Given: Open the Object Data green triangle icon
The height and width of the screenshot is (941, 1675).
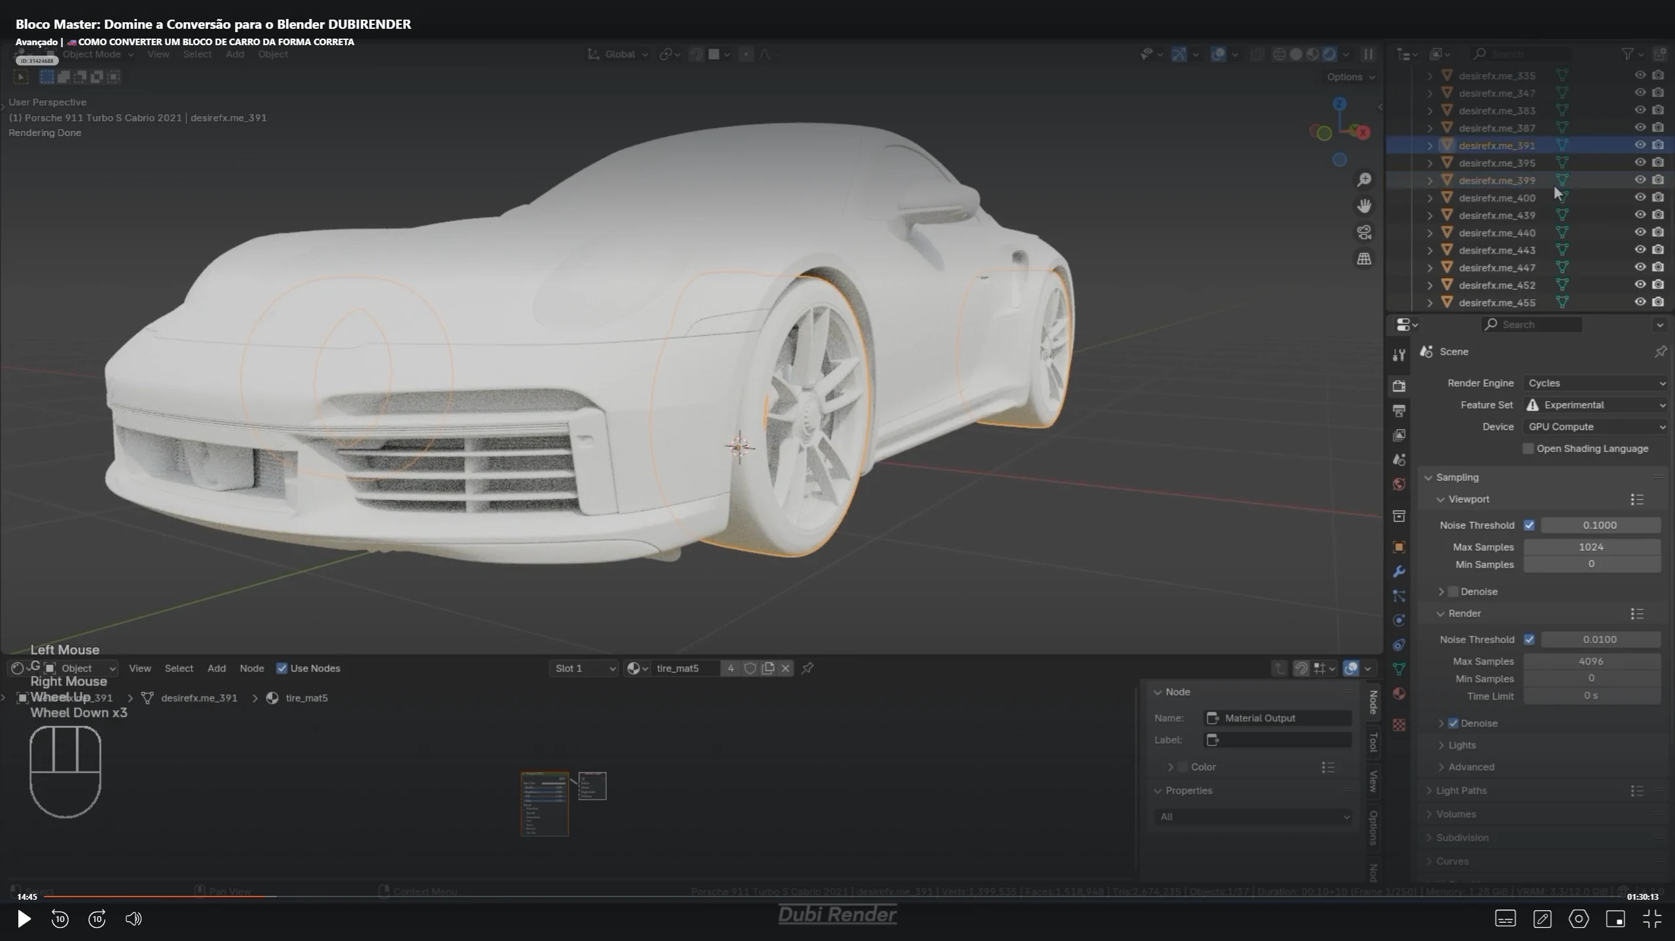Looking at the screenshot, I should [1399, 669].
